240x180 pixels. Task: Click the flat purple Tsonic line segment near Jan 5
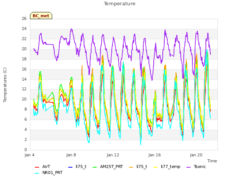[x=50, y=44]
